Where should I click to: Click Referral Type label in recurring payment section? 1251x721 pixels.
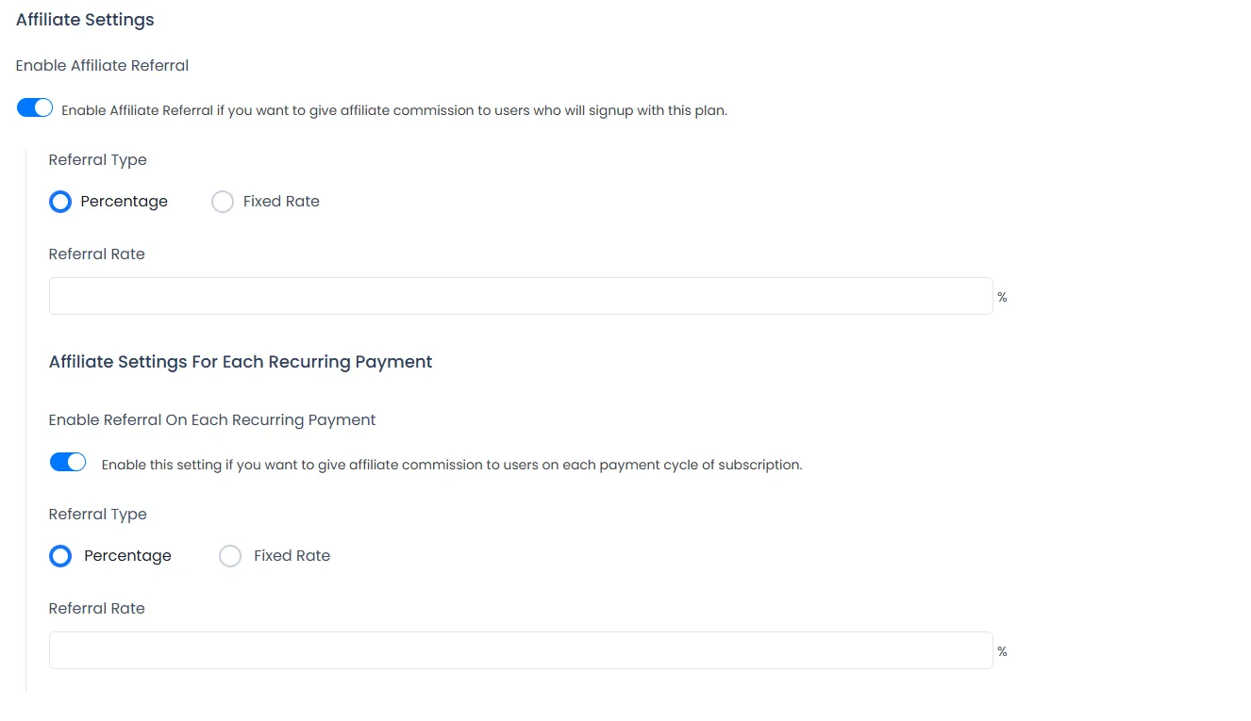point(98,515)
